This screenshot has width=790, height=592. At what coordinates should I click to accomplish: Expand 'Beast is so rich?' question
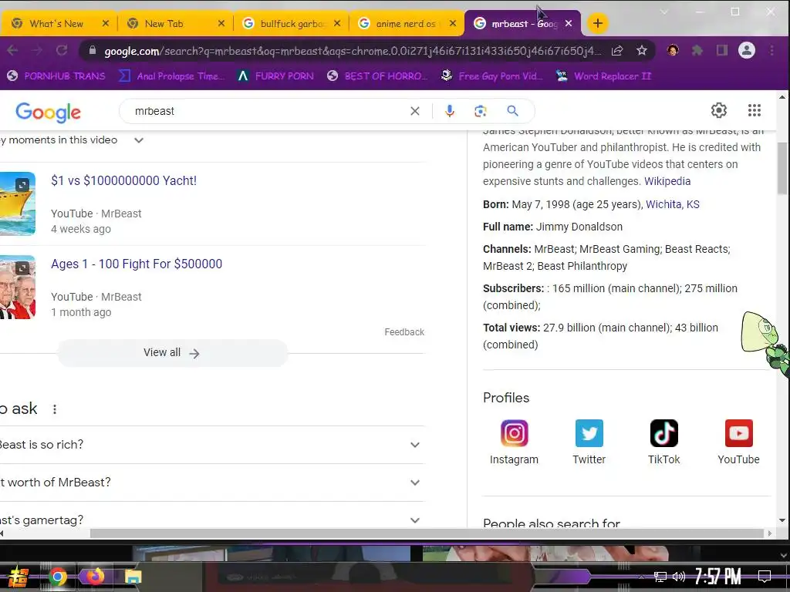[x=414, y=445]
